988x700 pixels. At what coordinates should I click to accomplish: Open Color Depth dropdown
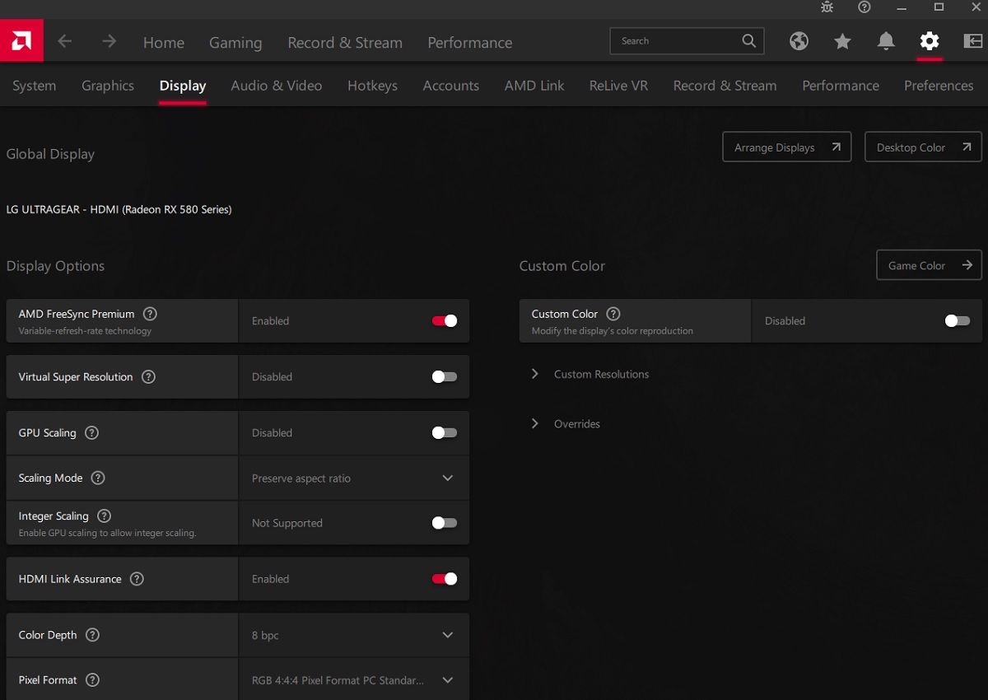pos(354,635)
